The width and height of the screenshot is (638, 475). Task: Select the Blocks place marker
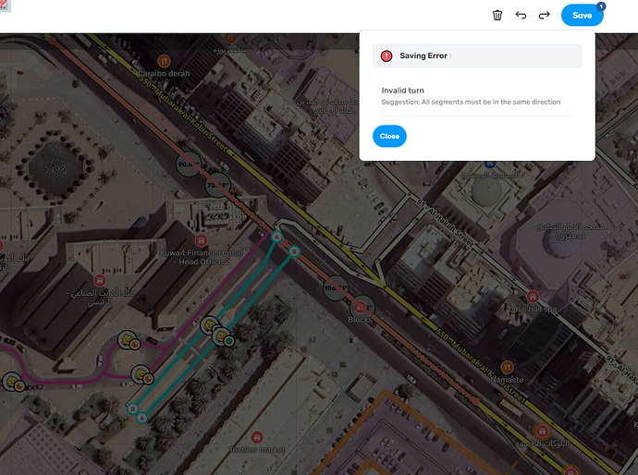click(360, 307)
